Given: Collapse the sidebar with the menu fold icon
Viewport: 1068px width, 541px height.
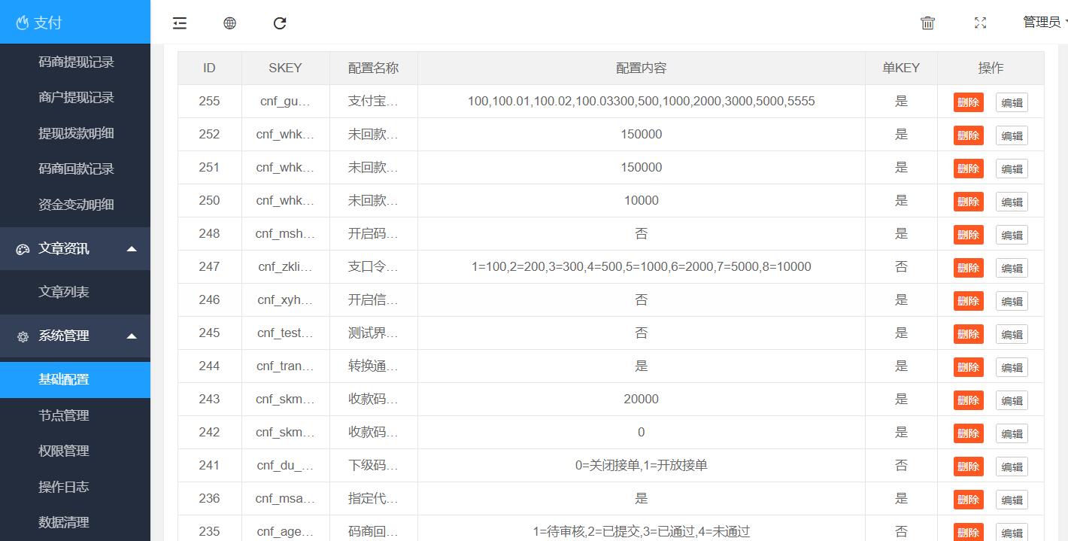Looking at the screenshot, I should 179,23.
